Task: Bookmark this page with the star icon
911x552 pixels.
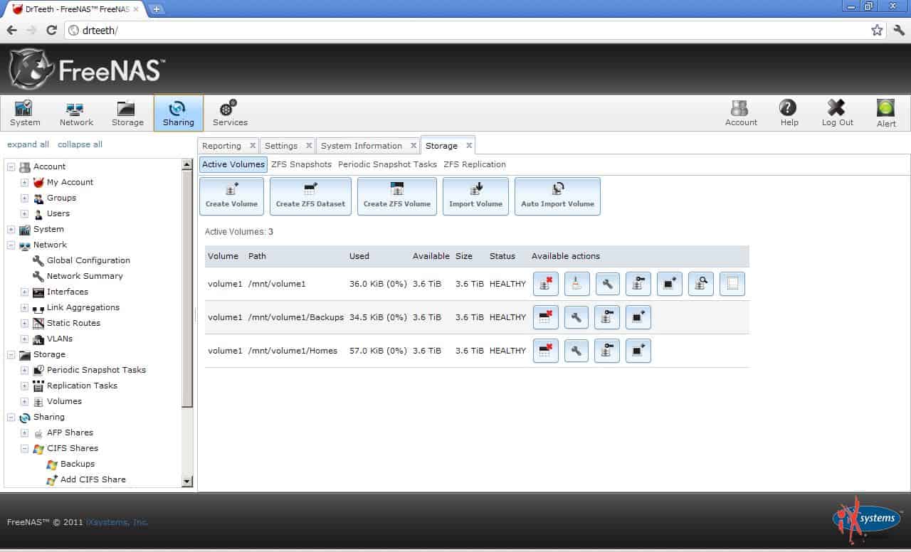Action: [877, 30]
